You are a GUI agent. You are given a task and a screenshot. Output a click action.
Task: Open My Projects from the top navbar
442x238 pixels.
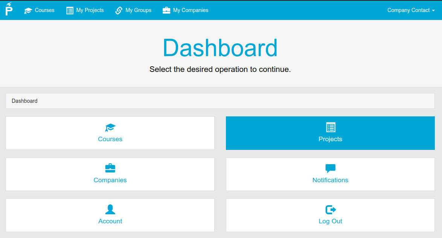90,11
